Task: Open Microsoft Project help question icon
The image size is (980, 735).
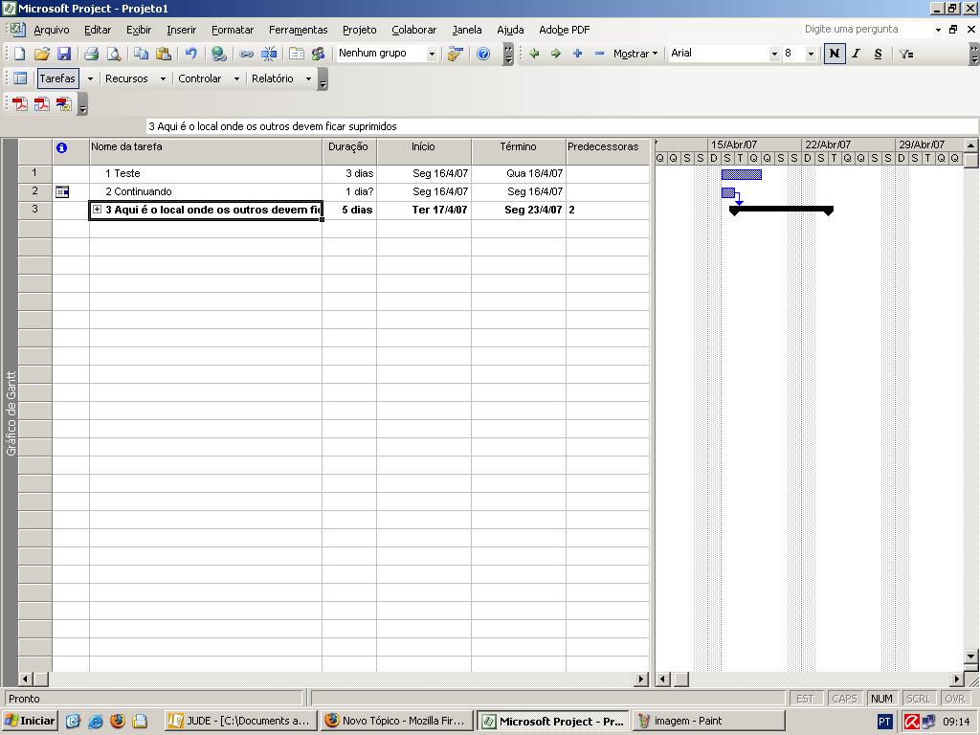Action: (x=483, y=54)
